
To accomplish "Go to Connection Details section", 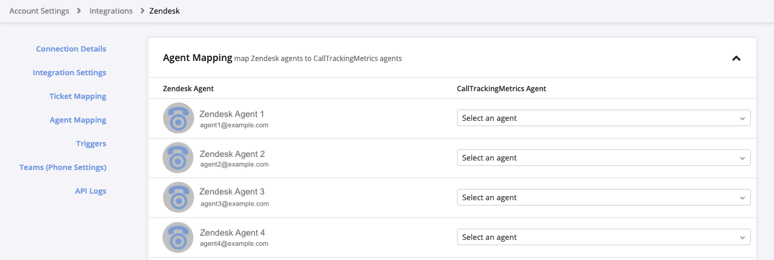I will tap(71, 49).
